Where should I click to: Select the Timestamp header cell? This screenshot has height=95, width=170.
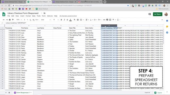(x=13, y=28)
